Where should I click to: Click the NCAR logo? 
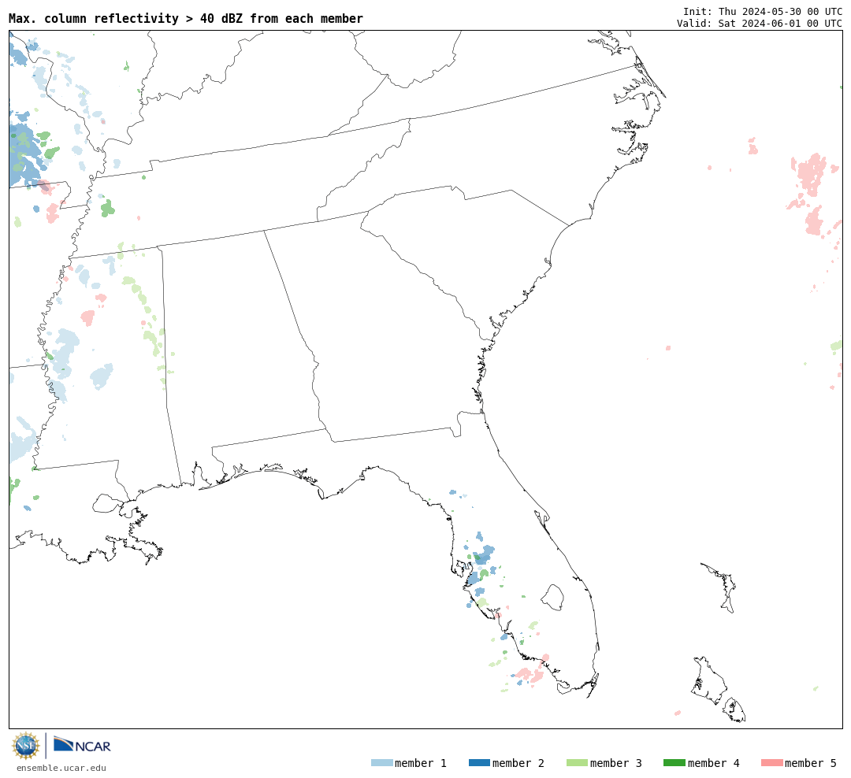click(83, 745)
